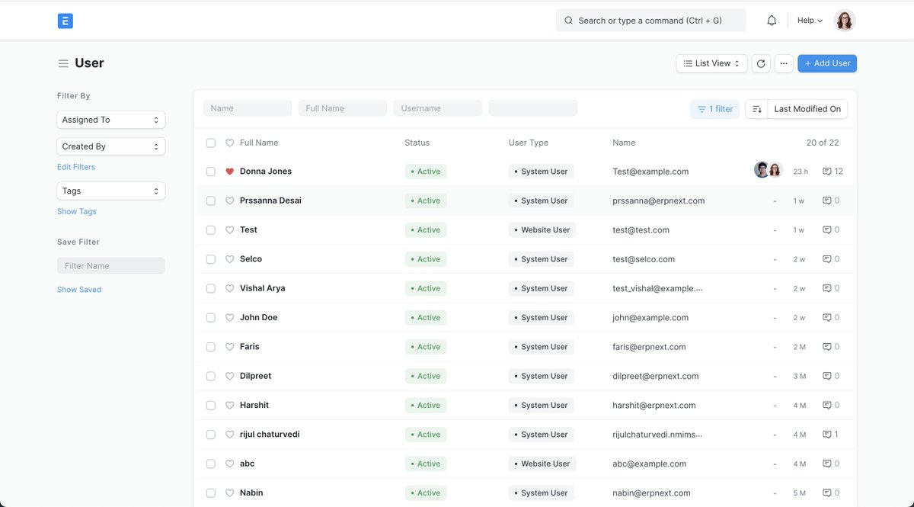Like the Dilpreet row heart
The image size is (914, 507).
click(x=230, y=376)
